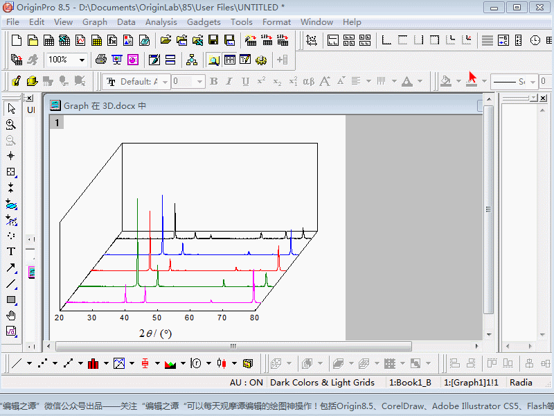The image size is (554, 416).
Task: Click the line color swatch button
Action: (x=472, y=82)
